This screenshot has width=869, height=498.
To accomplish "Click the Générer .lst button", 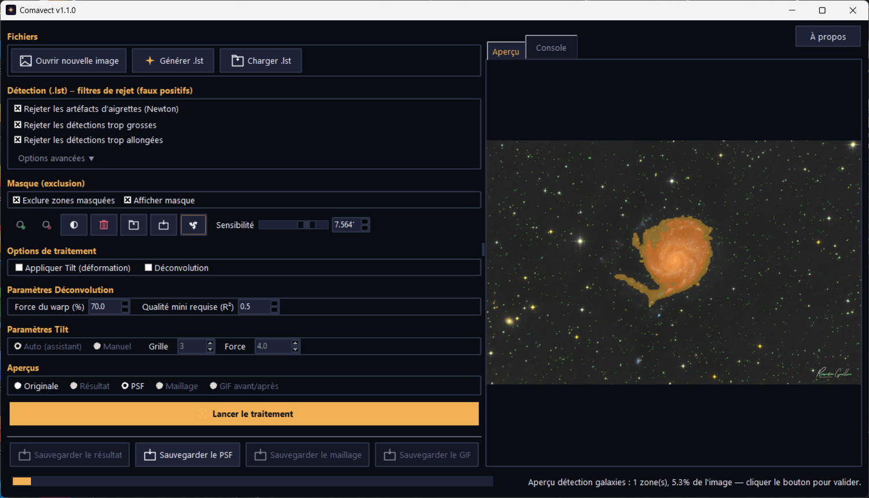I will pos(173,61).
